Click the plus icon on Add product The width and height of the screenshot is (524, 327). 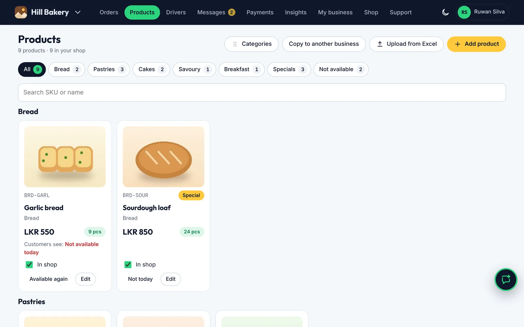(458, 44)
